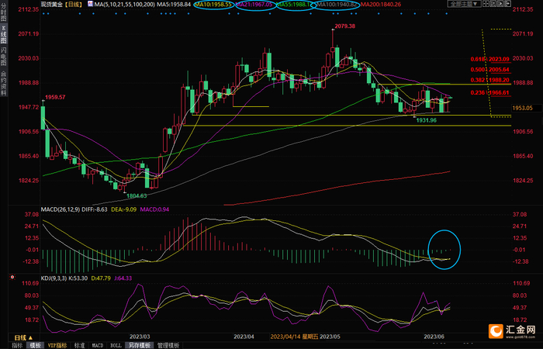The height and width of the screenshot is (349, 543).
Task: Click the K:53.30 KDJ value
Action: pyautogui.click(x=78, y=278)
